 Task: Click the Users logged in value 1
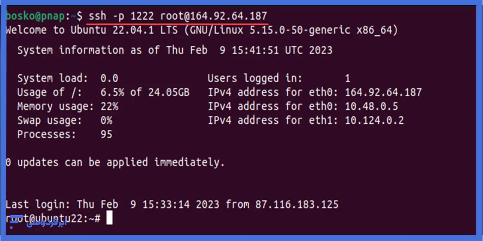coord(348,78)
